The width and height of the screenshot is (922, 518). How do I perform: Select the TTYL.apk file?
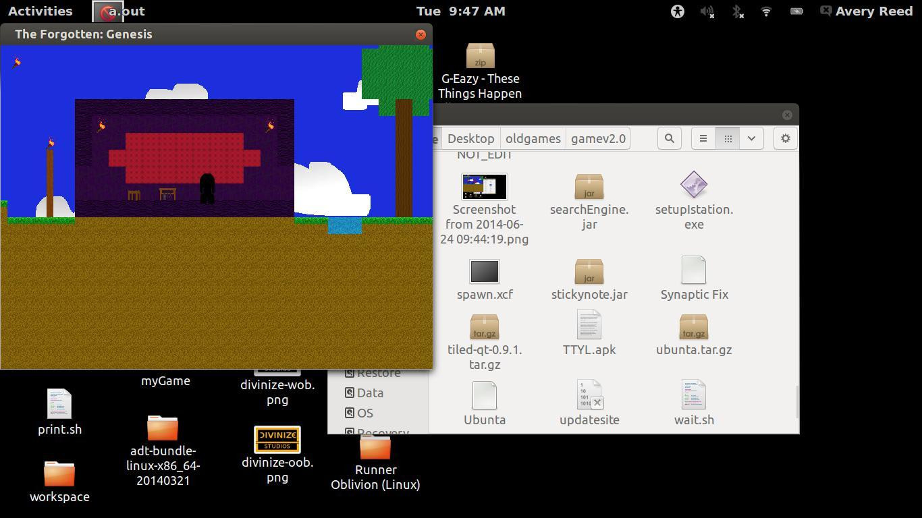589,333
